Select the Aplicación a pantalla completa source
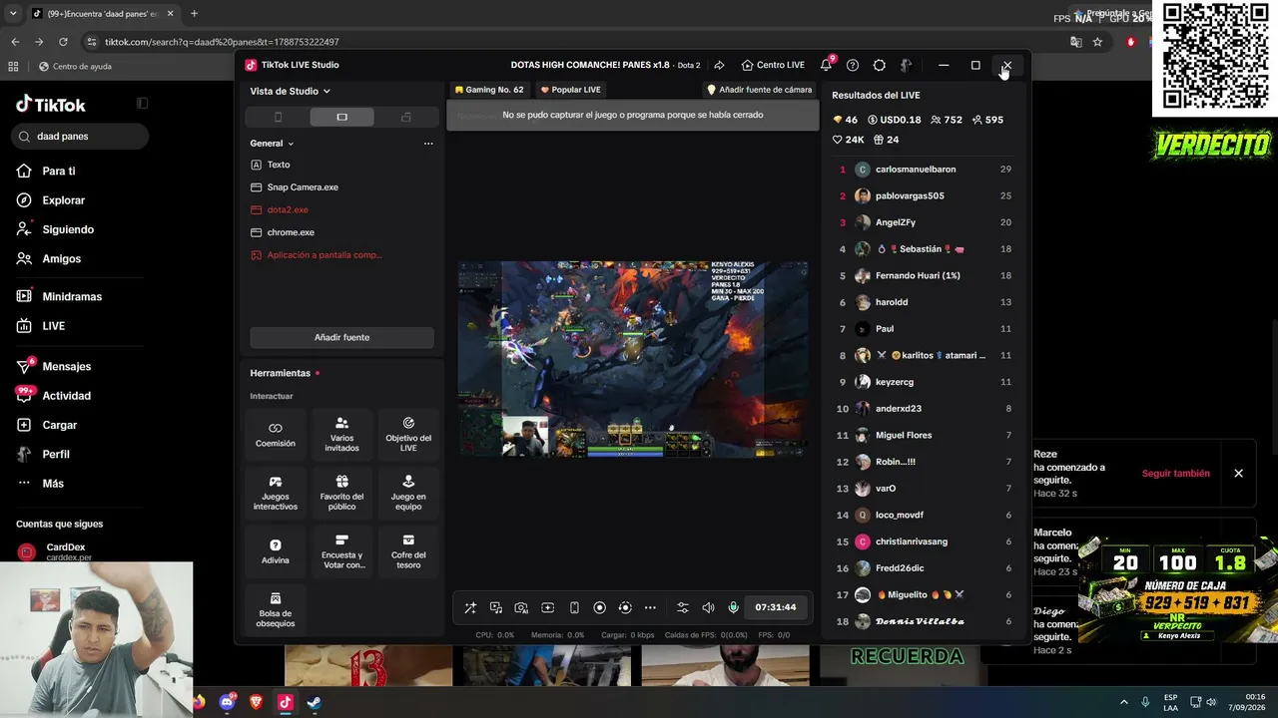Viewport: 1278px width, 718px height. 341,255
